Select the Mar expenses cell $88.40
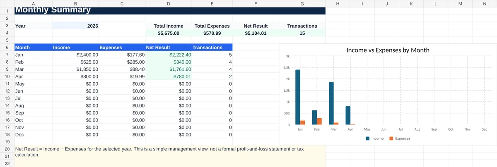This screenshot has width=497, height=167. click(122, 69)
